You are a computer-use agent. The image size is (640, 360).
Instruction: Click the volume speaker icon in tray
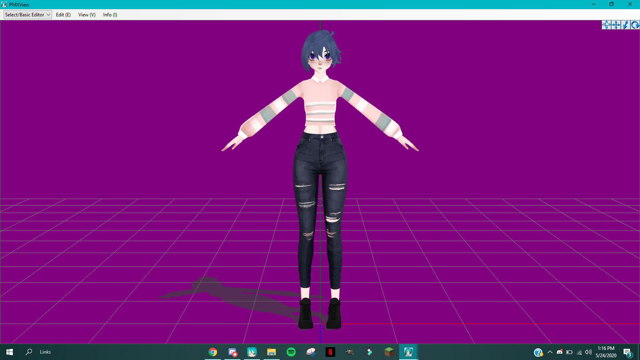(x=588, y=352)
